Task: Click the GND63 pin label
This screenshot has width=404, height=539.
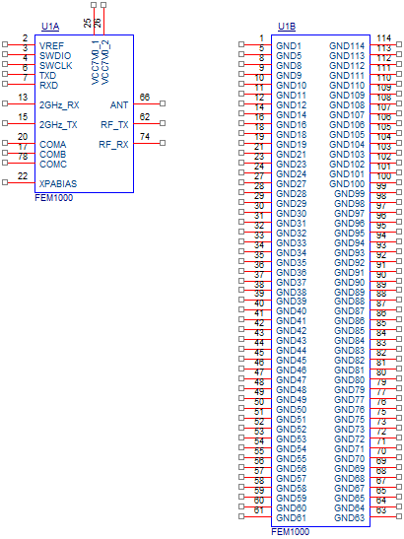Action: pos(349,518)
